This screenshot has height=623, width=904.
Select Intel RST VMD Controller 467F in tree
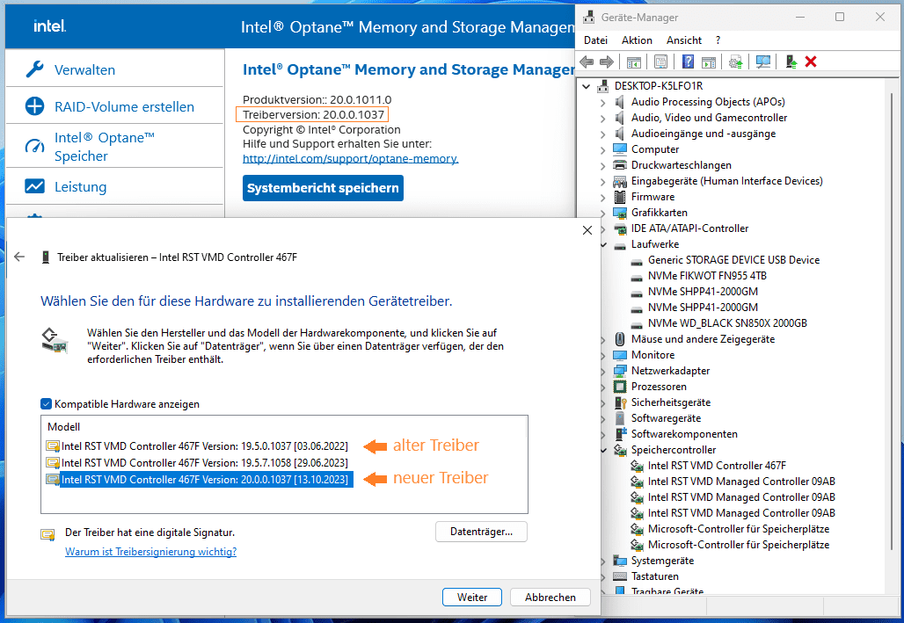click(x=717, y=466)
